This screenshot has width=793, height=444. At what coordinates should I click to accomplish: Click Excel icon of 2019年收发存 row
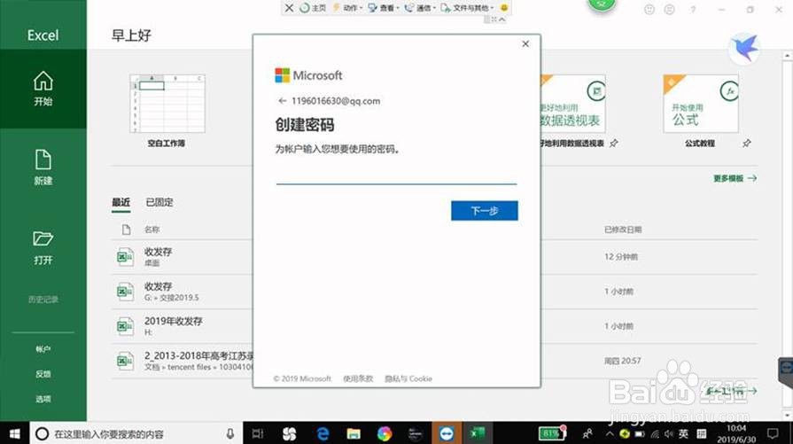pyautogui.click(x=125, y=326)
